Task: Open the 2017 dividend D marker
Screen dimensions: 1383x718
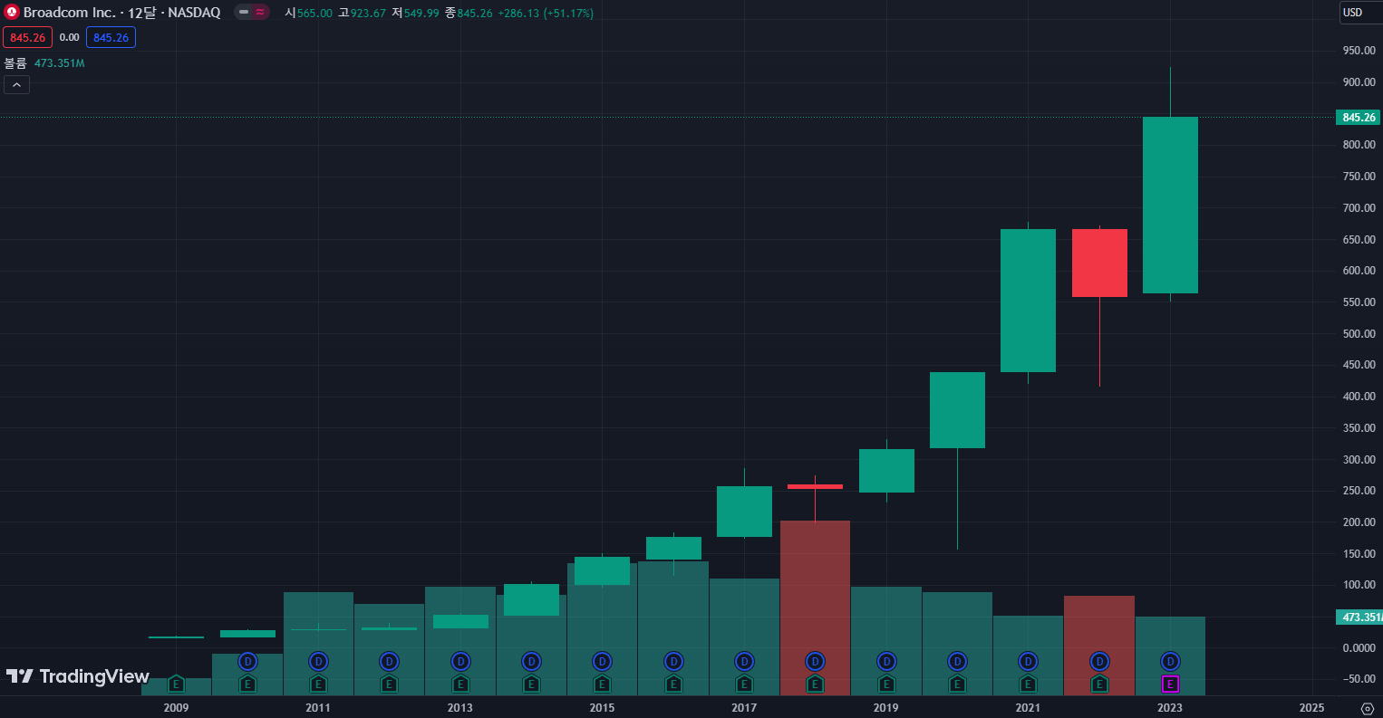Action: (x=744, y=661)
